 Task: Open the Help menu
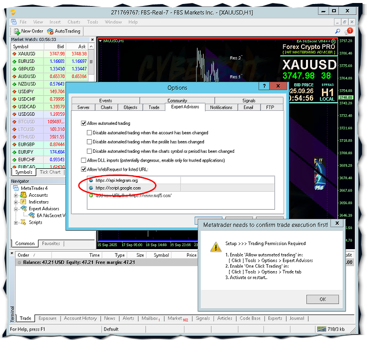coord(133,22)
